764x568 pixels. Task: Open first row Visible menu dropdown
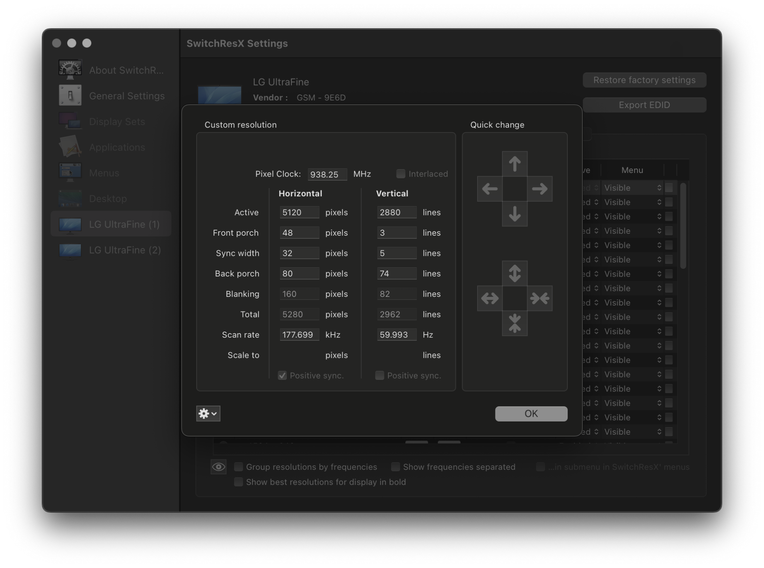[633, 188]
